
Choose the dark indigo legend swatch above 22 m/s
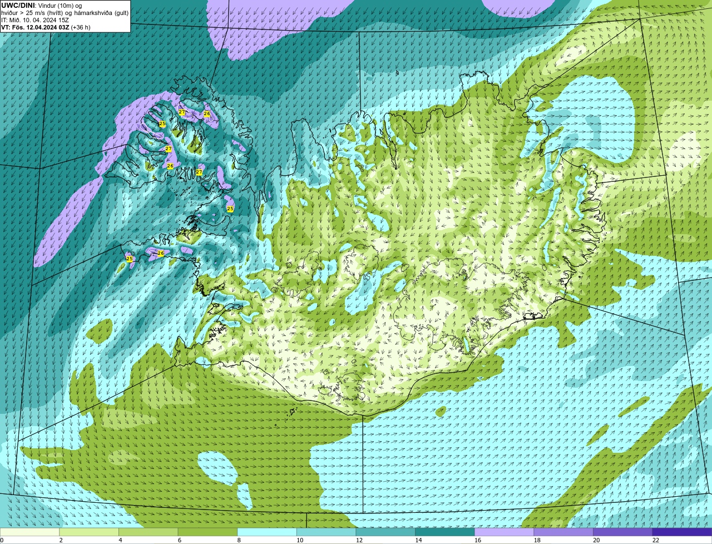[x=682, y=532]
